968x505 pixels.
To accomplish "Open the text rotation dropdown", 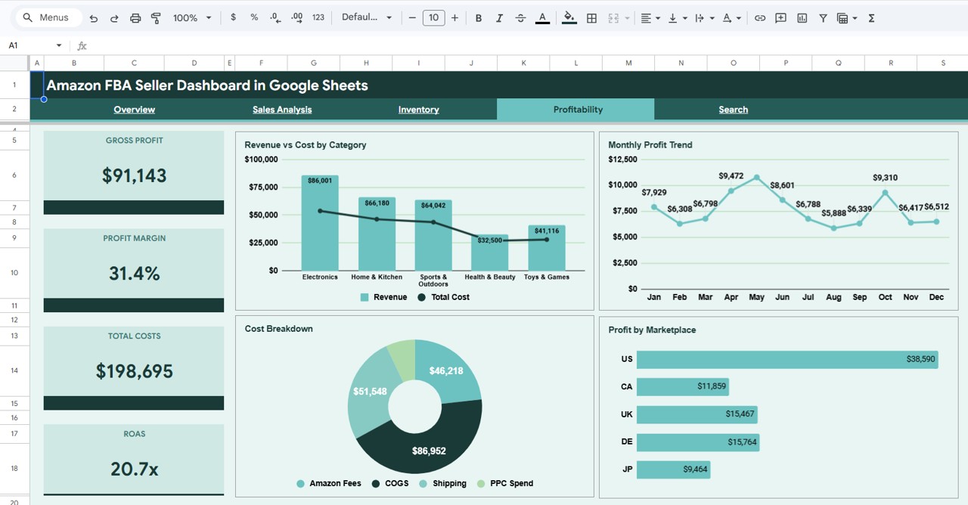I will (x=731, y=17).
